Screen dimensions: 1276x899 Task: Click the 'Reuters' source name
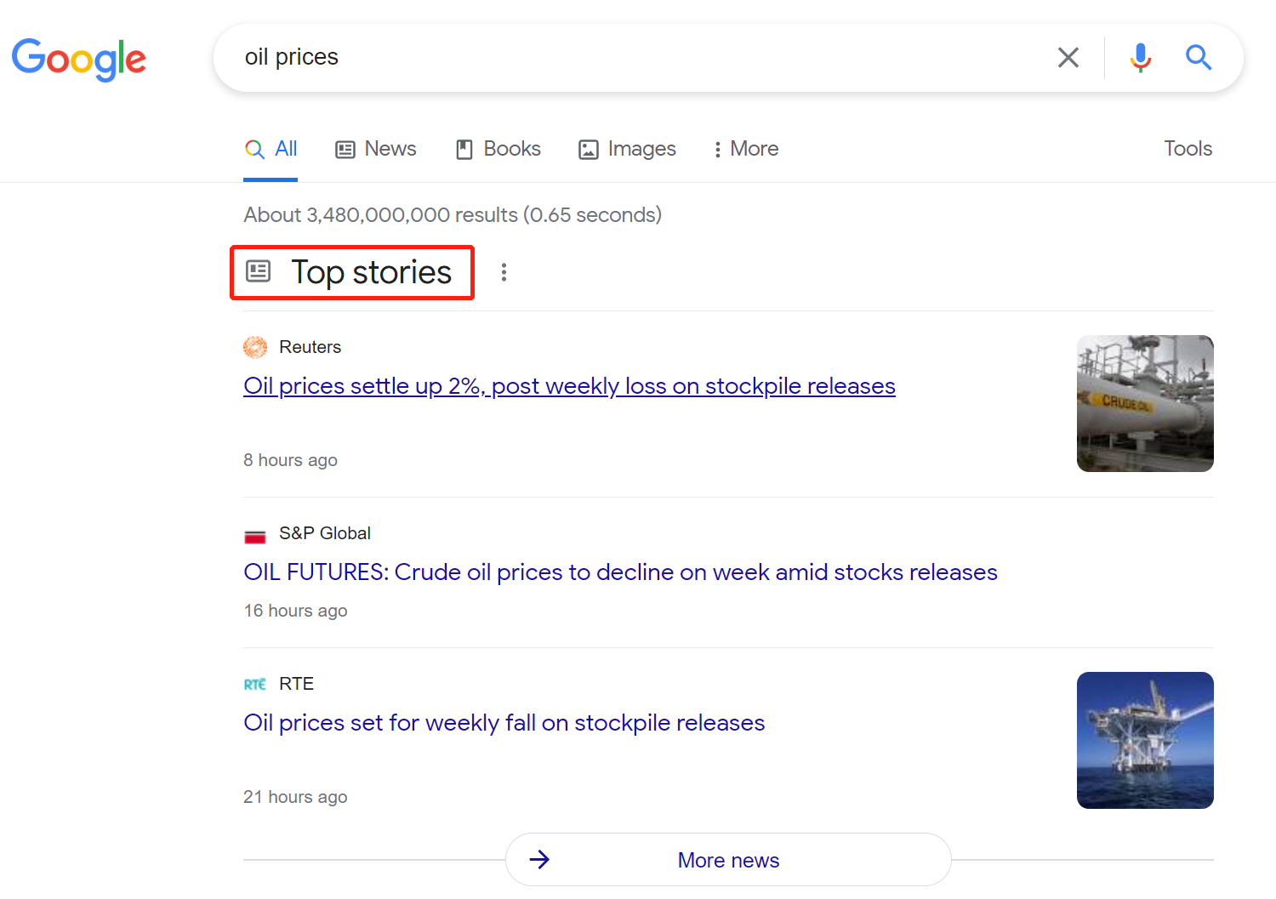[x=310, y=347]
